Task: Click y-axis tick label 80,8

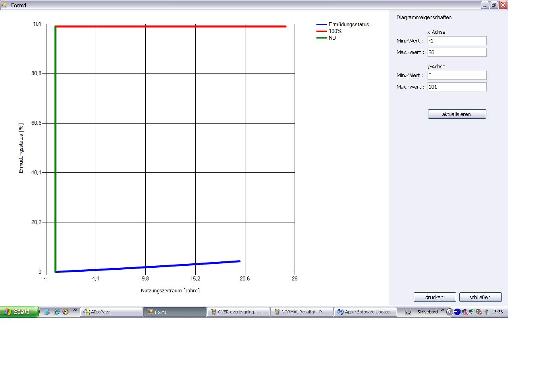Action: [x=36, y=73]
